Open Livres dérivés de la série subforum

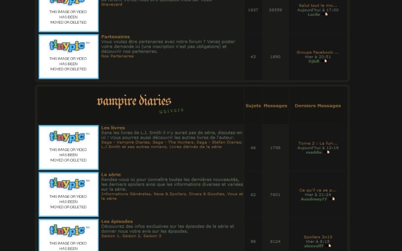coord(195,147)
